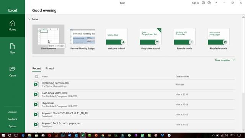Switch to the Recent tab

point(37,68)
